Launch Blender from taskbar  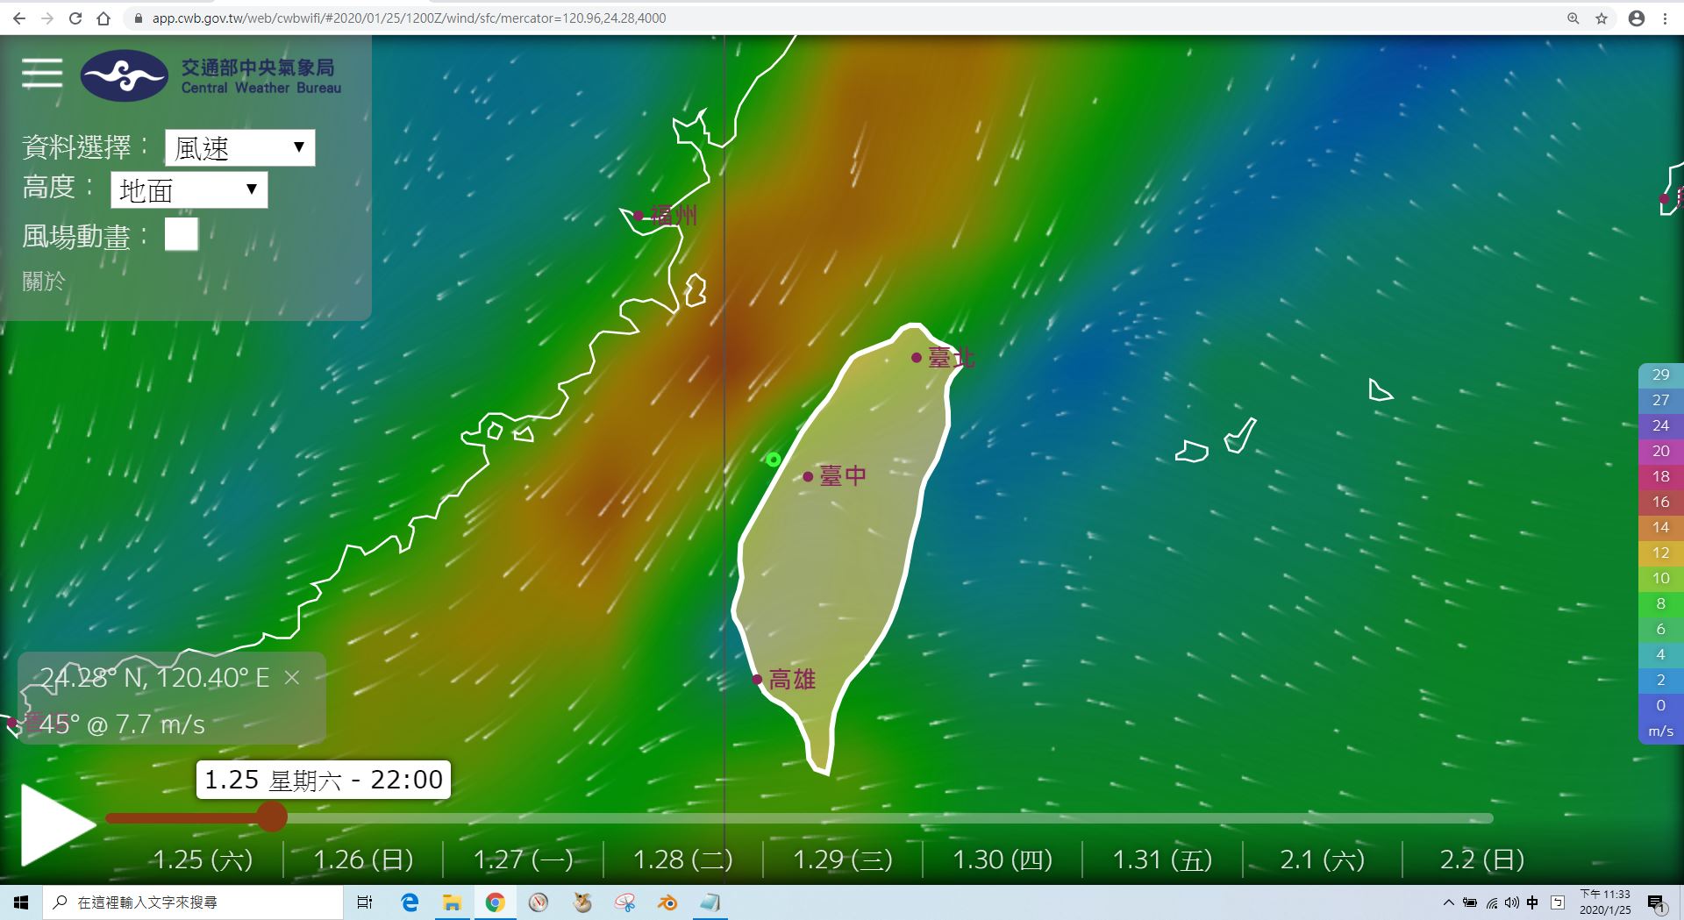[667, 902]
